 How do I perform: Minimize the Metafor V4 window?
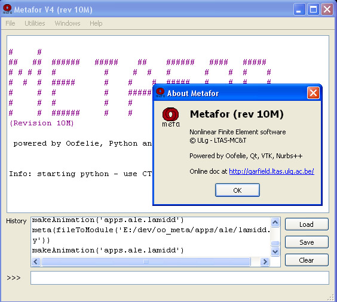pyautogui.click(x=299, y=10)
